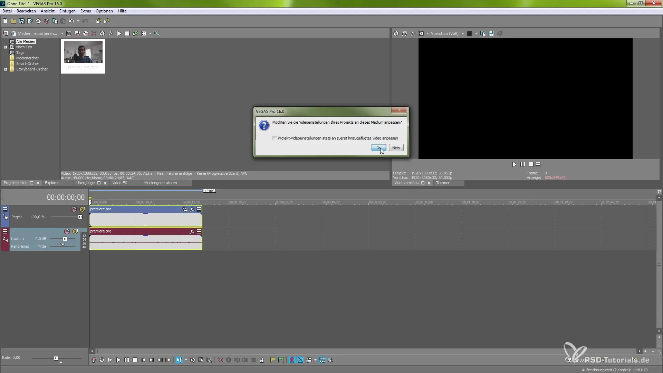
Task: Click the playback Rate slider
Action: (x=56, y=358)
